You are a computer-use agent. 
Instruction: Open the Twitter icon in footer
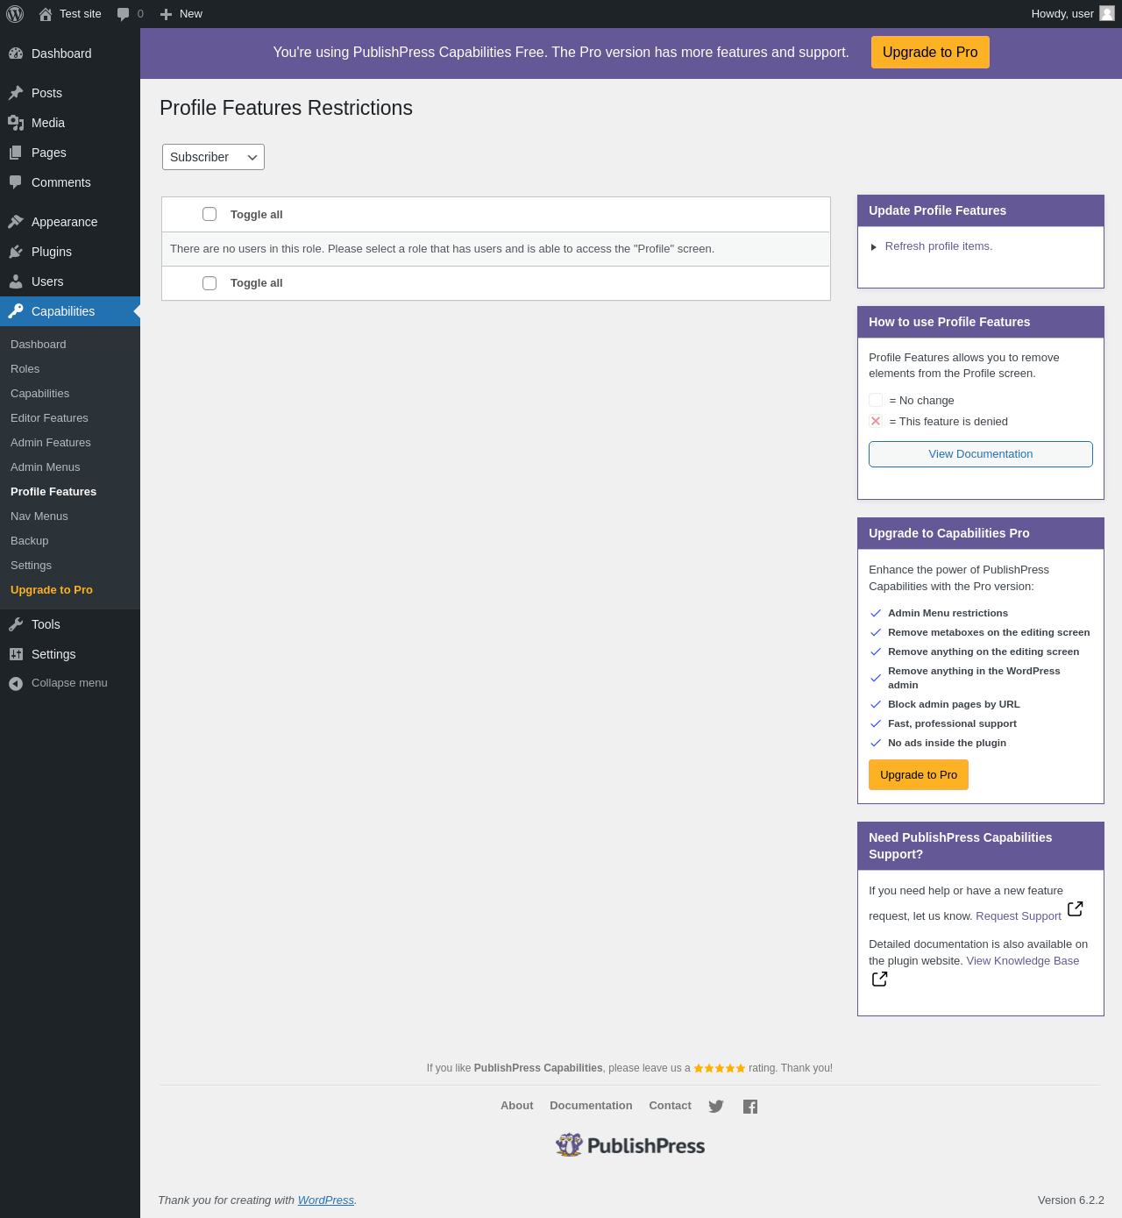tap(716, 1107)
